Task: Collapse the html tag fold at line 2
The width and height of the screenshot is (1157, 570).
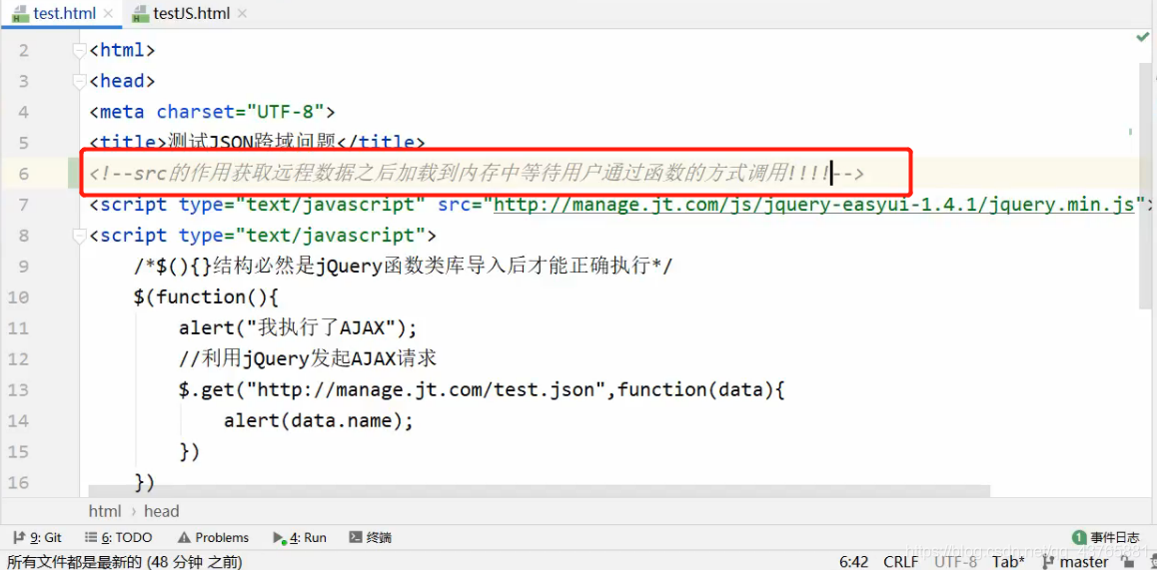Action: [x=79, y=50]
